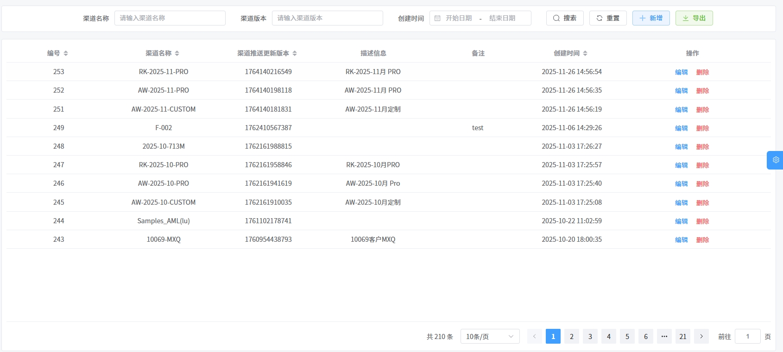Click the floating settings gear icon
The width and height of the screenshot is (783, 352).
[775, 160]
